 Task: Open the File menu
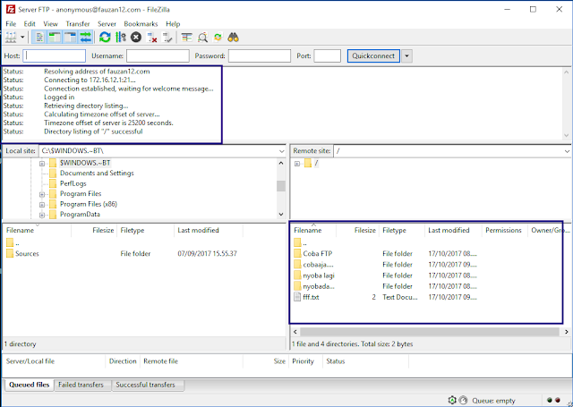tap(11, 24)
